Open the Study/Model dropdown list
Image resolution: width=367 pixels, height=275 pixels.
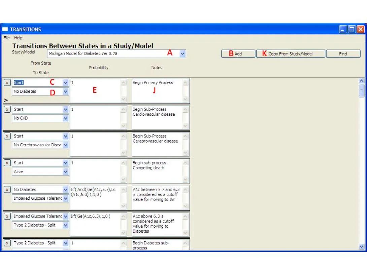(x=182, y=54)
